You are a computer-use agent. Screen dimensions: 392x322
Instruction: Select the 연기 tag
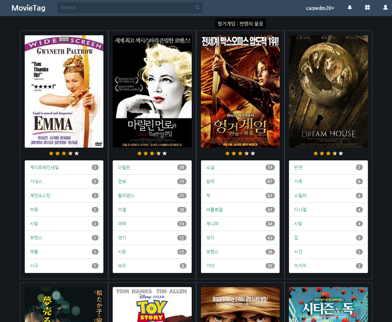tap(152, 238)
